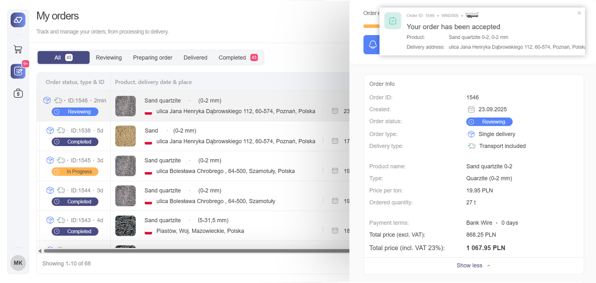
Task: Click the package icon for order 1538
Action: click(x=50, y=130)
